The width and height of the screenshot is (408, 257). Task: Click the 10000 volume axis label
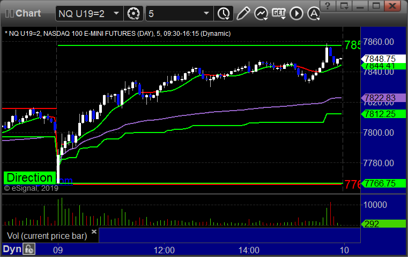pos(375,205)
